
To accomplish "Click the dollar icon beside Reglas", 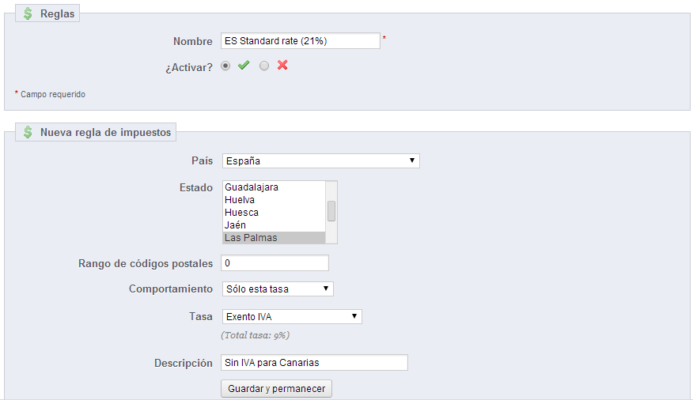I will pyautogui.click(x=28, y=13).
